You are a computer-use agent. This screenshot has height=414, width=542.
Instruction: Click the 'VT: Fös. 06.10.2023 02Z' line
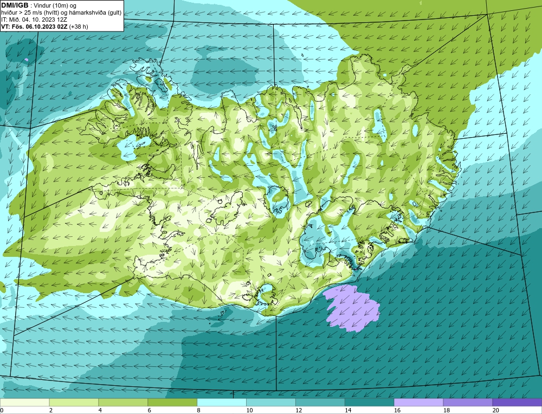(35, 27)
